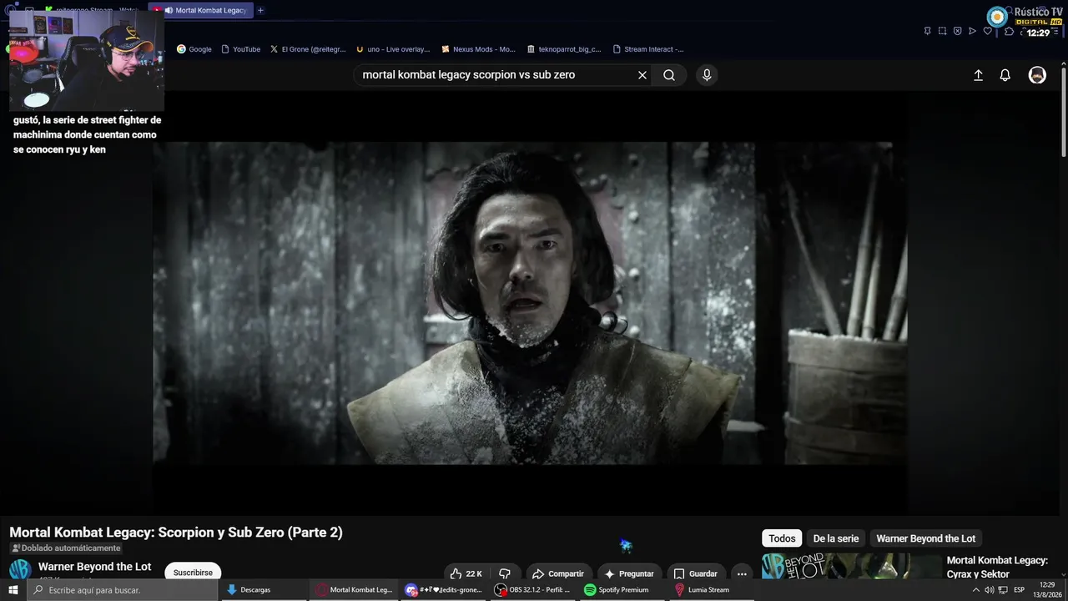
Task: Clear the YouTube search box text
Action: [642, 75]
